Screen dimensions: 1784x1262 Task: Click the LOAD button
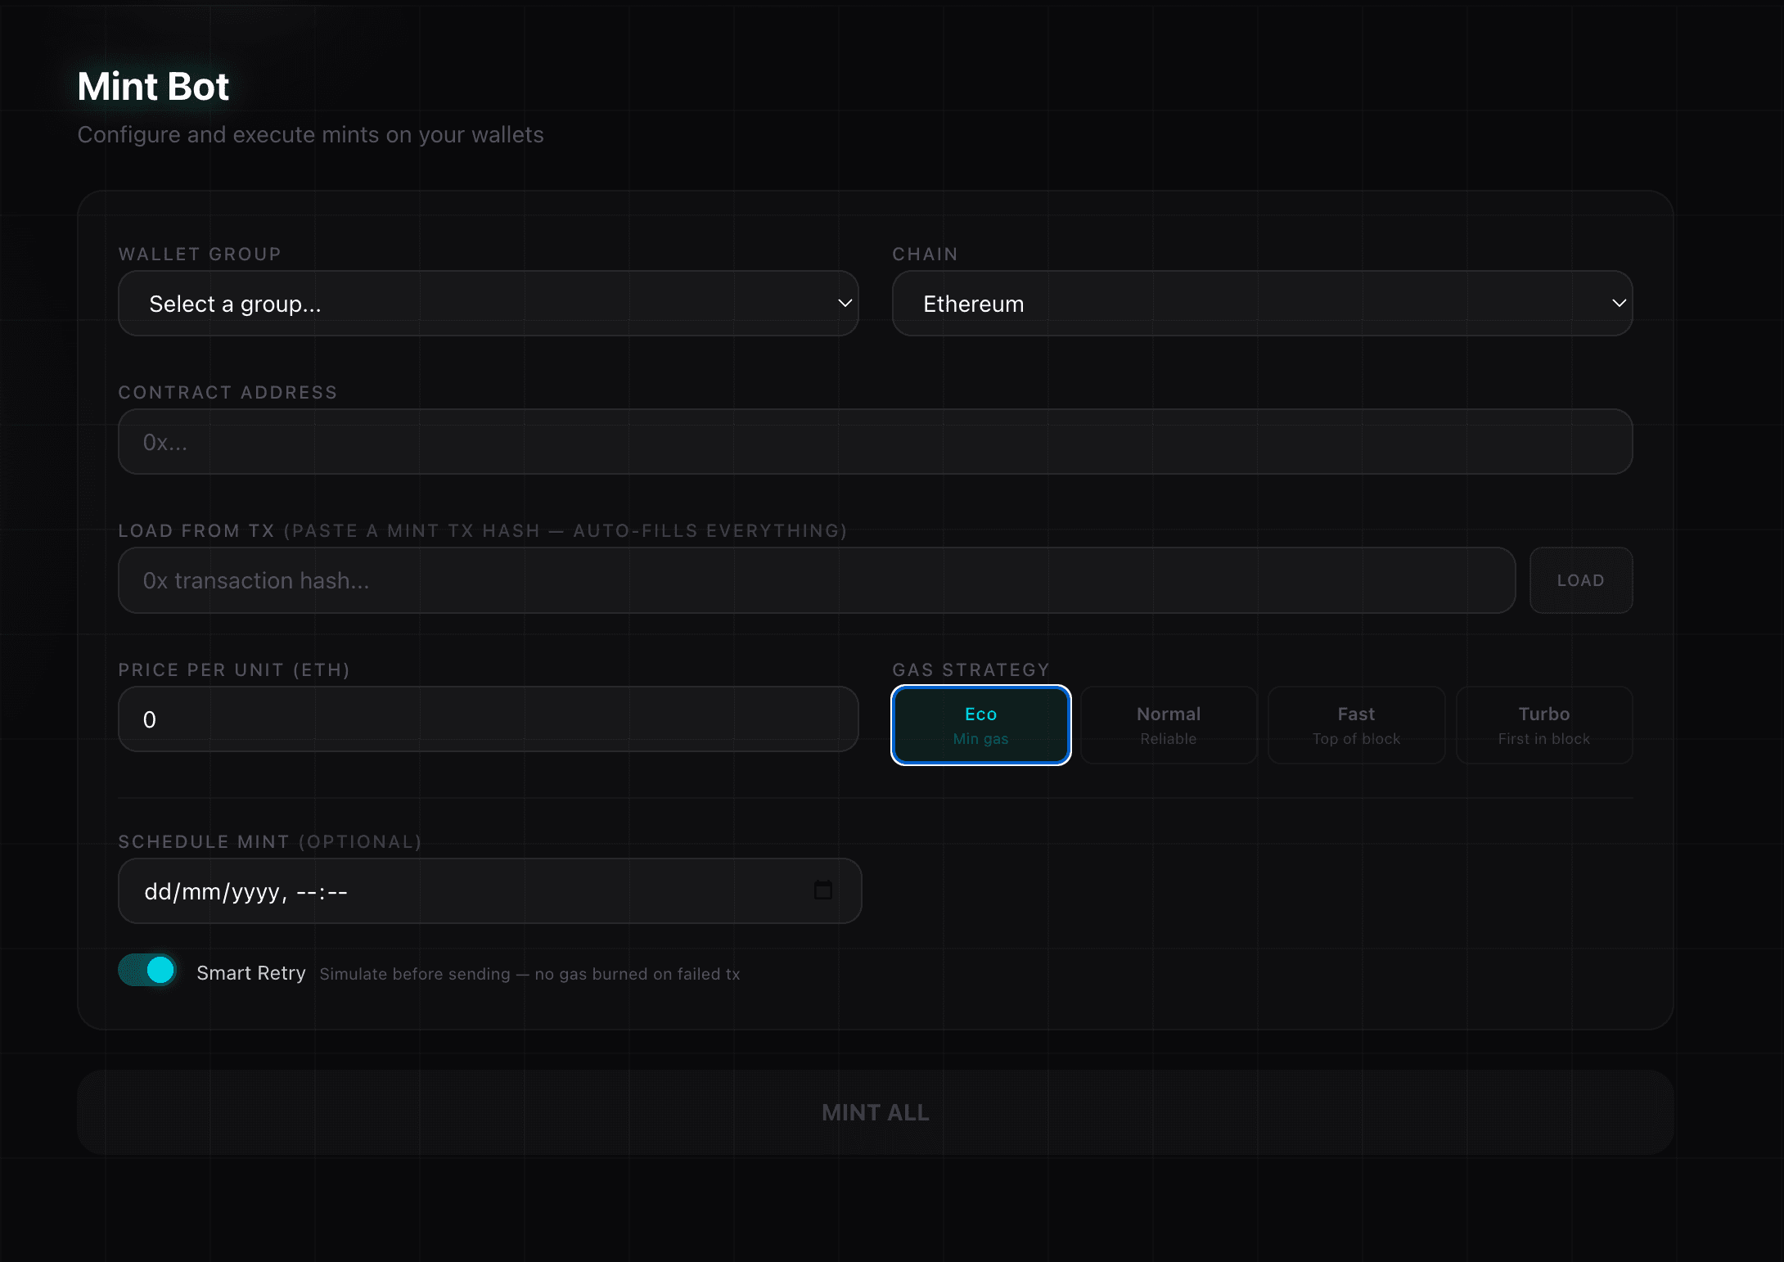[x=1580, y=580]
